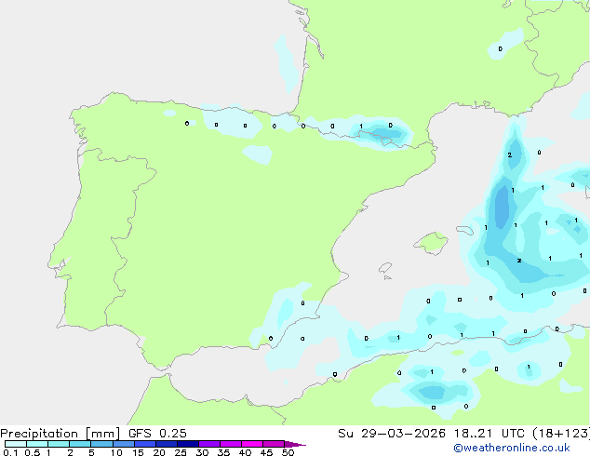
Task: Click Ibiza island outline on the map
Action: [385, 268]
